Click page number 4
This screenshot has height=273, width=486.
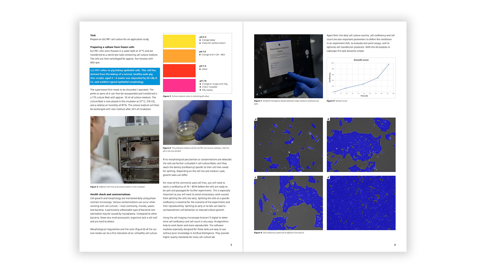[x=395, y=245]
